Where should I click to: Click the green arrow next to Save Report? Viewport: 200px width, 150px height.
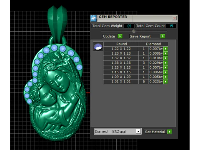(x=163, y=36)
